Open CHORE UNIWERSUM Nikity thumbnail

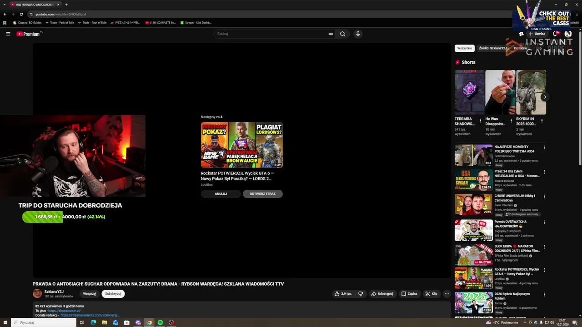click(x=473, y=204)
